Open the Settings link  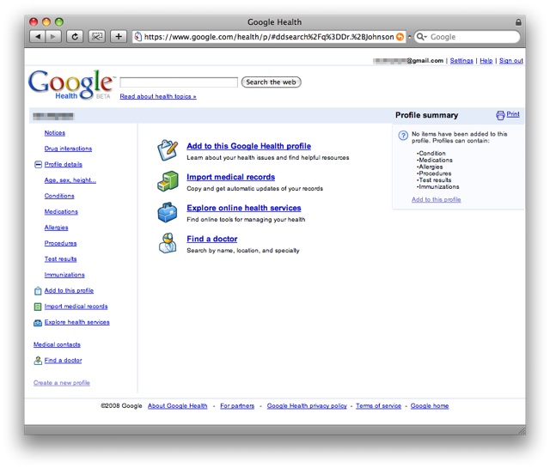pos(461,61)
